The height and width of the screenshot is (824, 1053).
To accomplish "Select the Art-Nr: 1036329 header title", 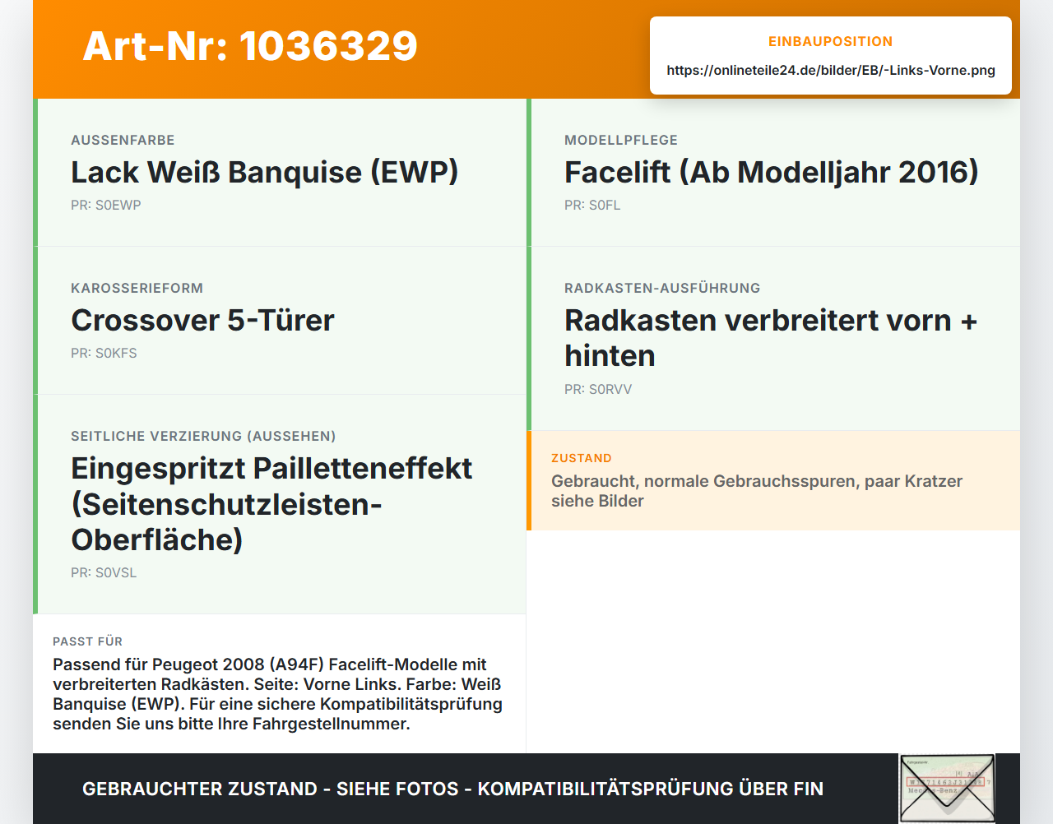I will pos(250,46).
